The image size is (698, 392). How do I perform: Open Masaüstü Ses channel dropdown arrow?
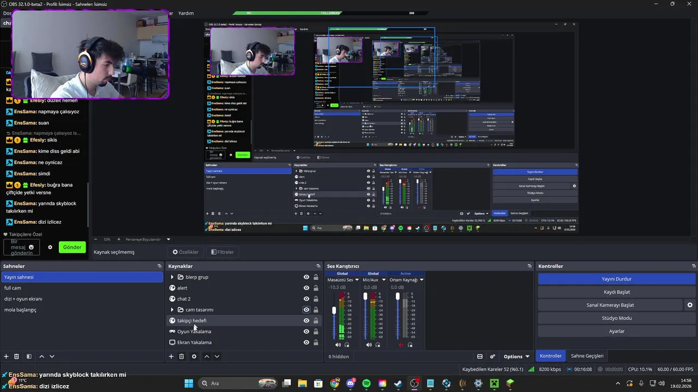click(x=357, y=280)
